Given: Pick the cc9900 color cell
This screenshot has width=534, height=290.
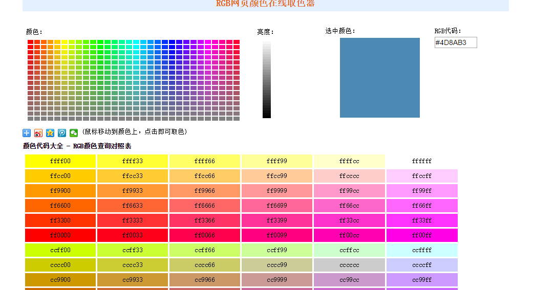Looking at the screenshot, I should coord(60,280).
